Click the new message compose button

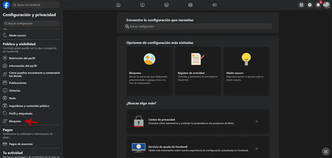(325, 151)
